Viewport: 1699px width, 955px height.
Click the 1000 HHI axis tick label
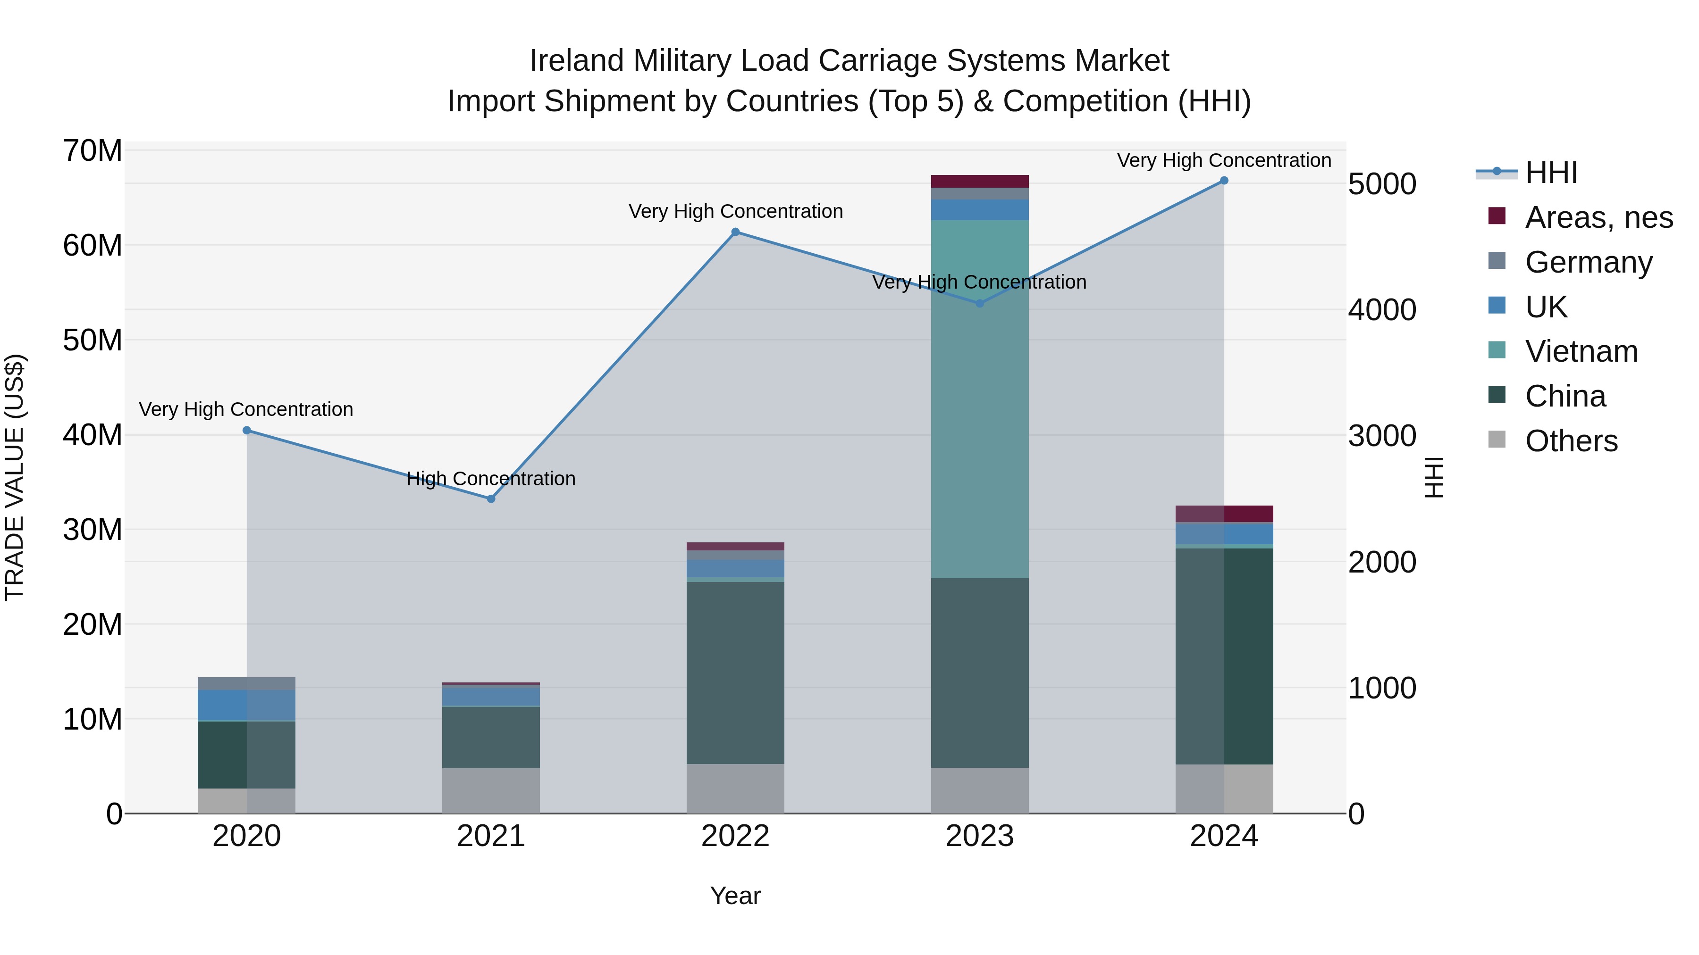pos(1382,688)
